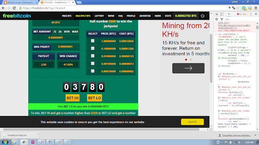Open Freebitcoin Bot.iim download options arrow
The height and width of the screenshot is (145, 259).
[x=38, y=135]
